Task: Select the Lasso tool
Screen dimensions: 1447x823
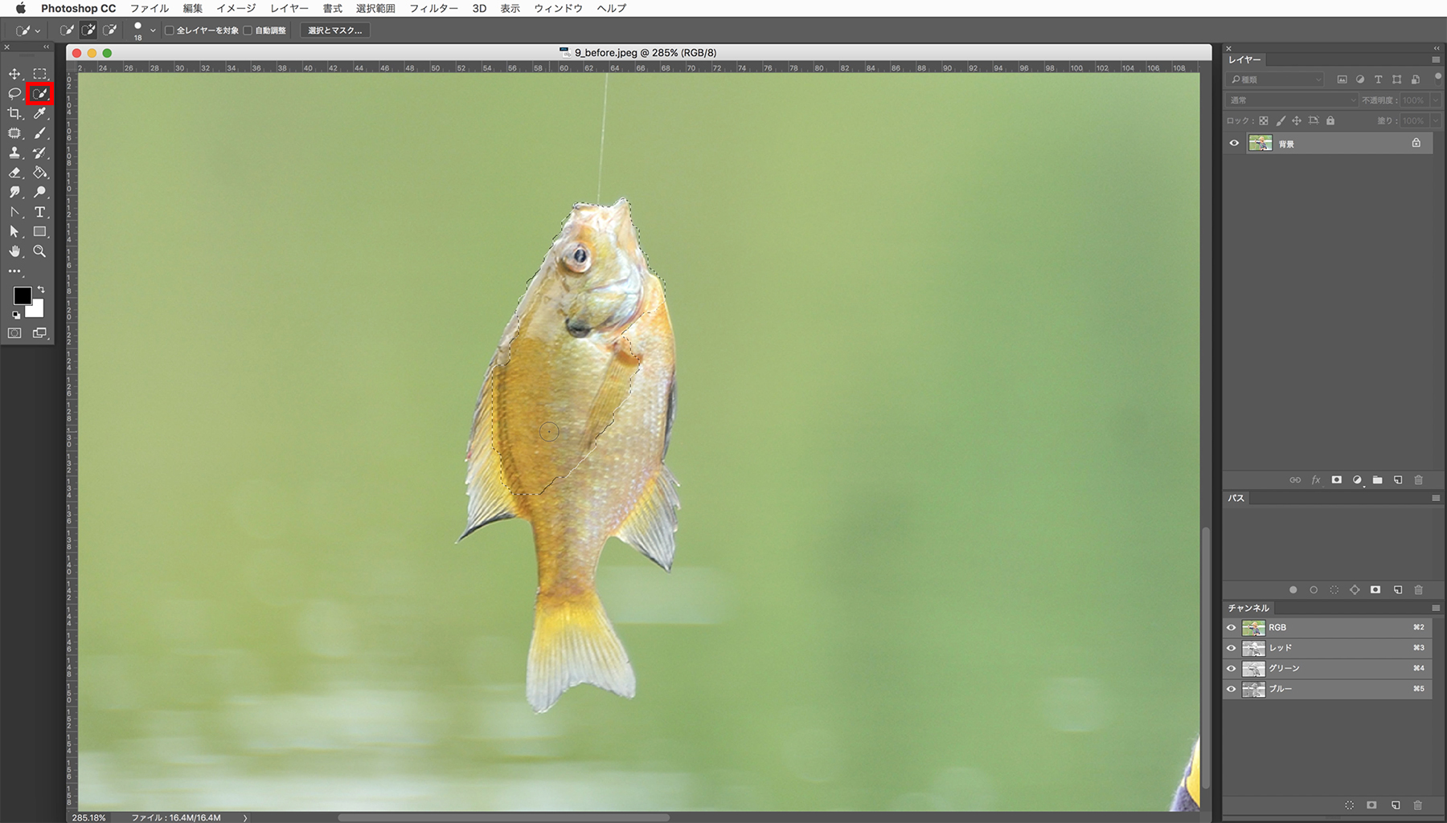Action: 14,94
